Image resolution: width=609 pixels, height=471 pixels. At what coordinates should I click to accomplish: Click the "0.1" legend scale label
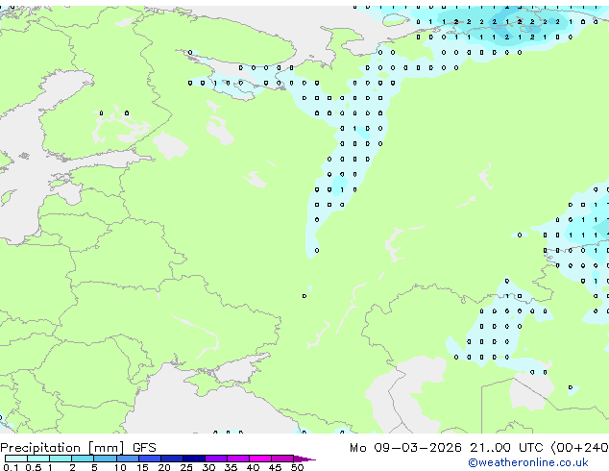(x=11, y=467)
